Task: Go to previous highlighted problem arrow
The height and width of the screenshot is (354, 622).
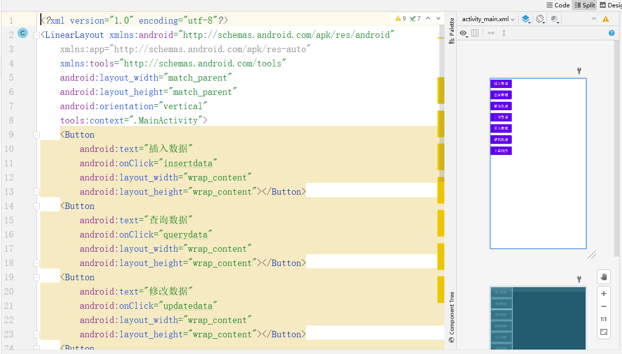Action: point(428,19)
